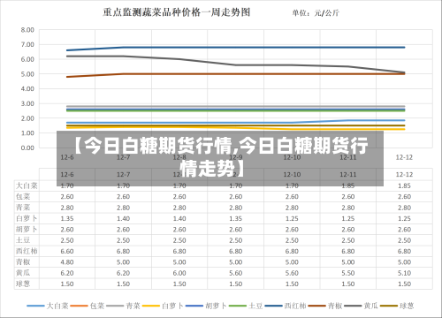Click the chart x-axis date 12-12
442x318 pixels.
coord(404,157)
